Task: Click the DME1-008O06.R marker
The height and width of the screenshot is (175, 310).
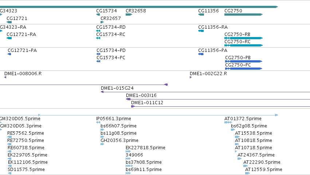Action: tap(5, 77)
